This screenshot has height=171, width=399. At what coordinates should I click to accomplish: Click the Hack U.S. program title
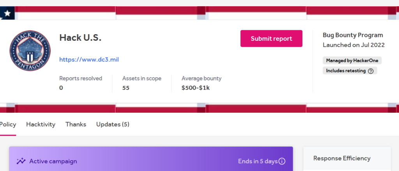(x=80, y=38)
